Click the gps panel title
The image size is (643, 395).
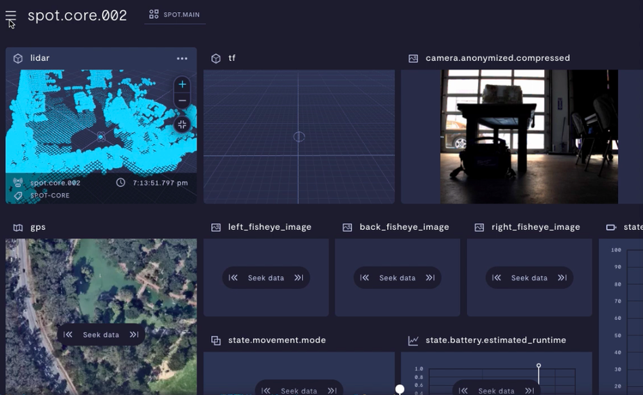[38, 227]
